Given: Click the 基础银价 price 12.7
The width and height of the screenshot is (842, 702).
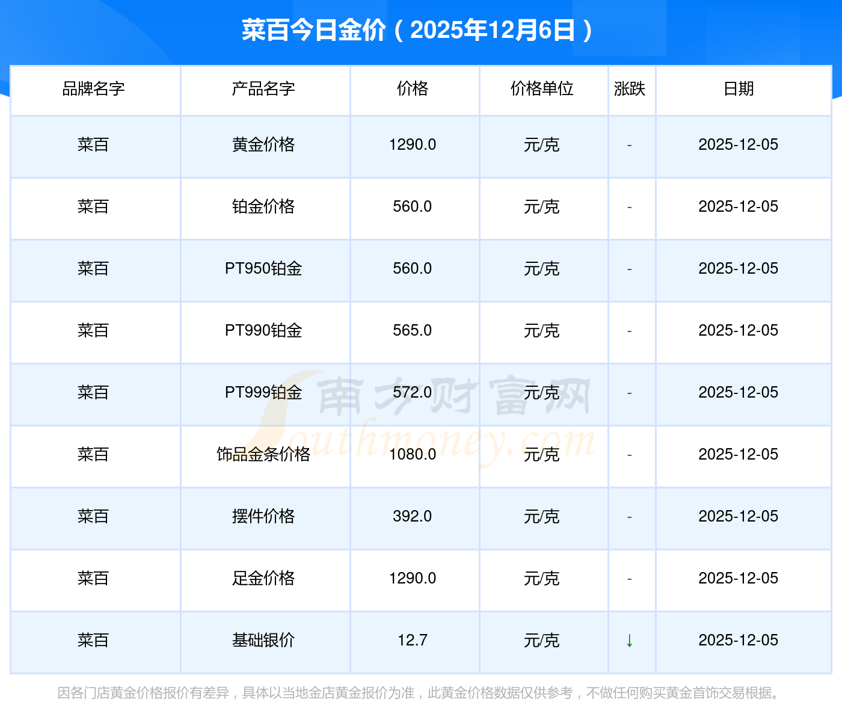Looking at the screenshot, I should point(413,641).
